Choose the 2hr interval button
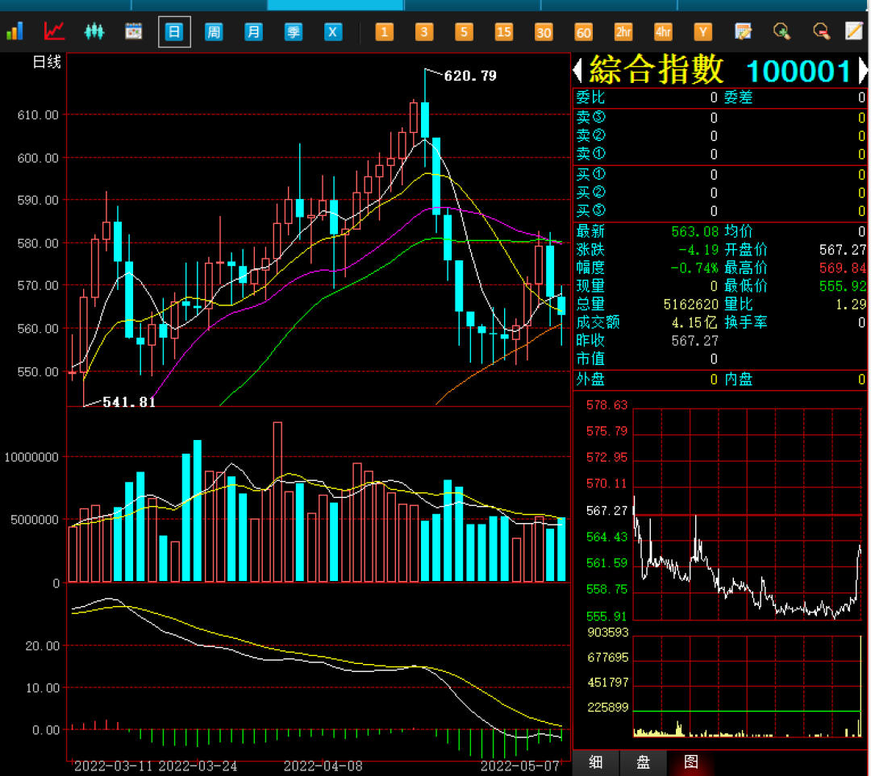871x776 pixels. pos(623,31)
